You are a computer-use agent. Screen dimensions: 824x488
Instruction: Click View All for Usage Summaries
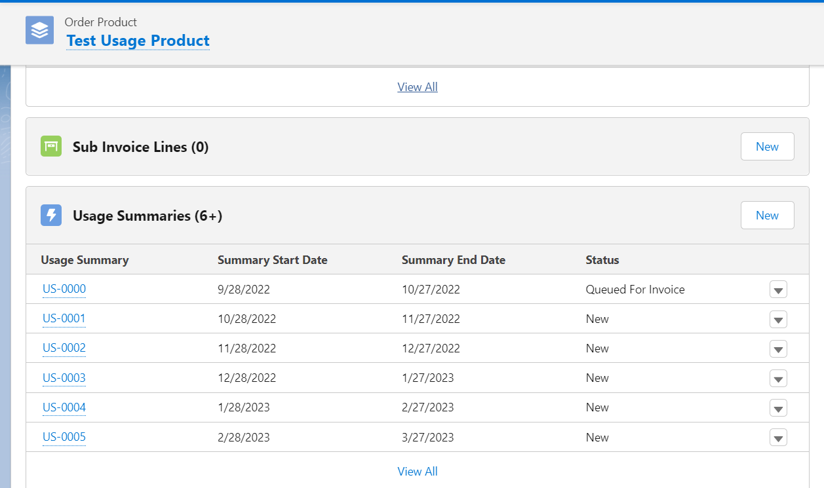click(x=417, y=471)
